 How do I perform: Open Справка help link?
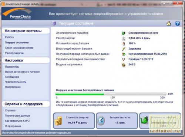[x=10, y=110]
